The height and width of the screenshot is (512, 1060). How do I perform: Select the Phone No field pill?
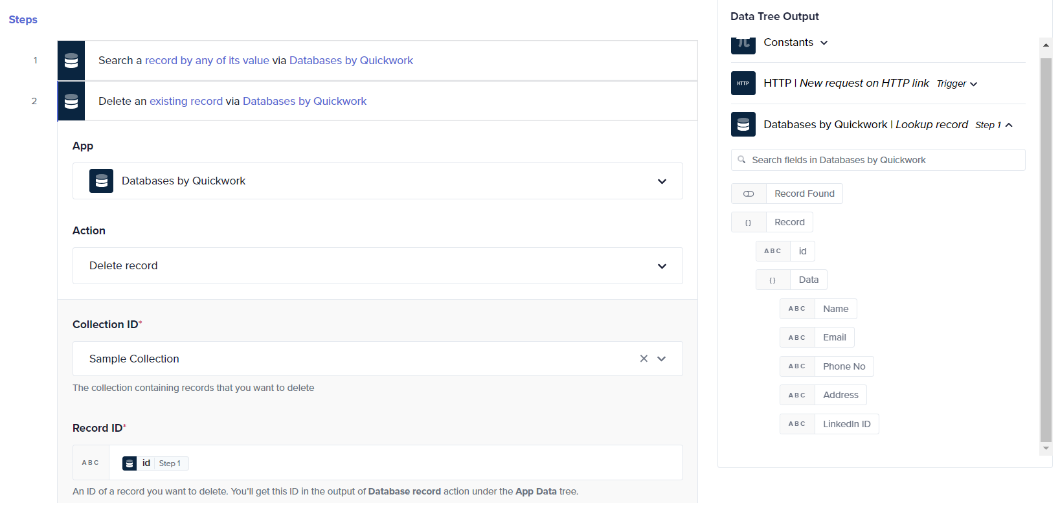point(827,366)
